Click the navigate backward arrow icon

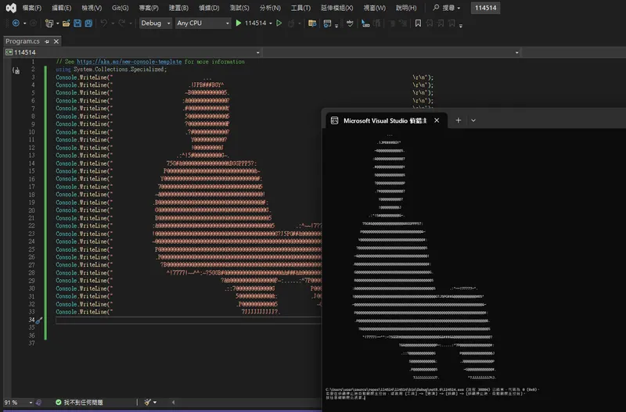(16, 23)
